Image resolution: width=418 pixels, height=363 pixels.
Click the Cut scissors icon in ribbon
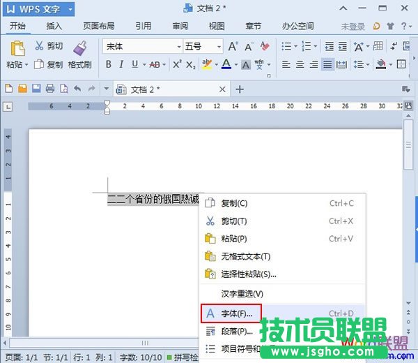point(39,46)
